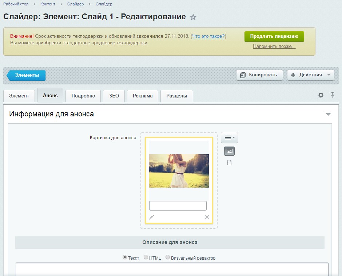This screenshot has height=276, width=342.
Task: Remove image with the X icon
Action: tap(207, 217)
